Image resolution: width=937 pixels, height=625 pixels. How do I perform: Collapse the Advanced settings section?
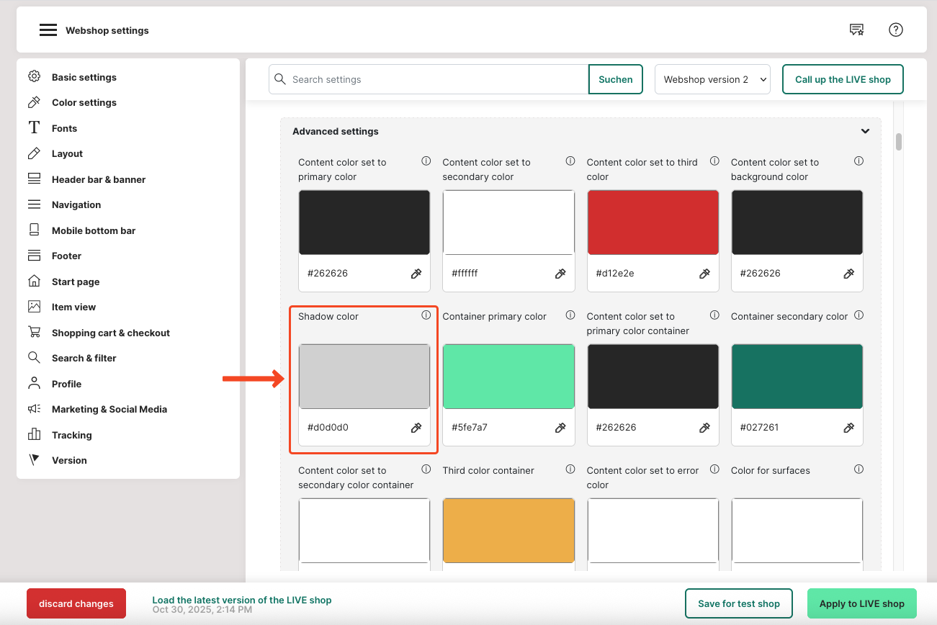click(x=865, y=132)
